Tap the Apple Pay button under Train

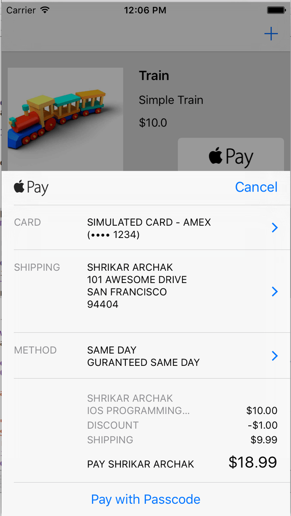(231, 155)
